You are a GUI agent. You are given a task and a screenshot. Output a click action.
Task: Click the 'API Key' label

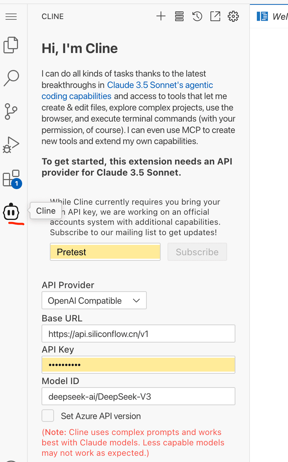(x=58, y=350)
